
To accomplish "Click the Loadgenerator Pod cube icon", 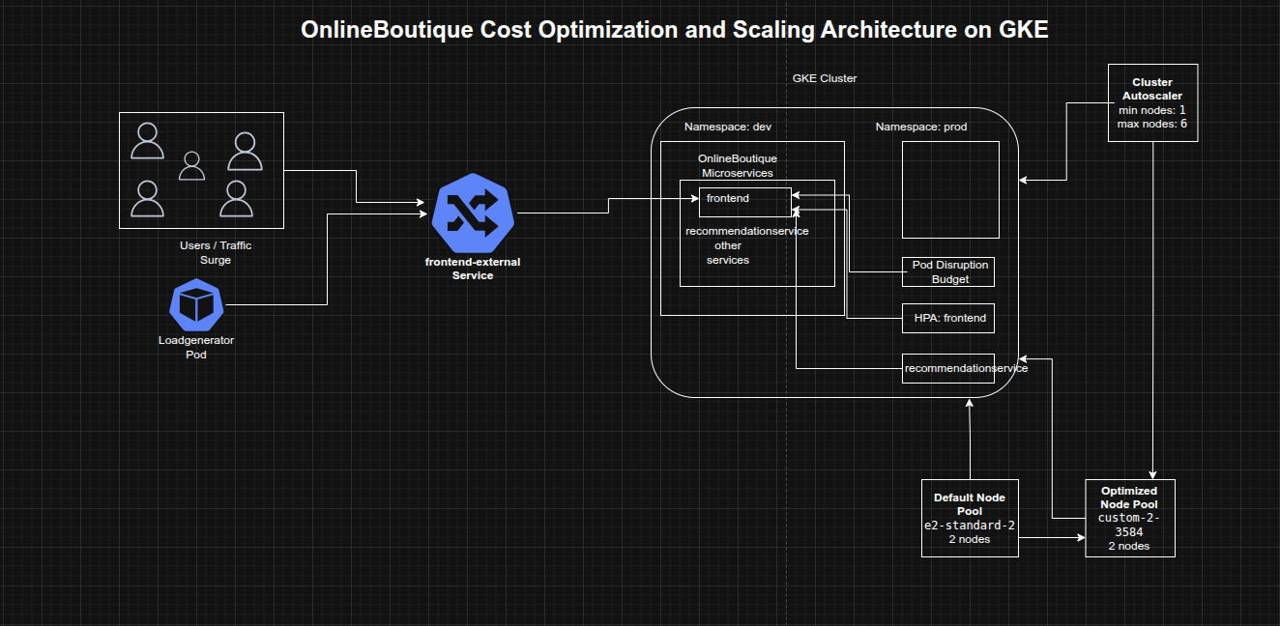I will tap(196, 302).
